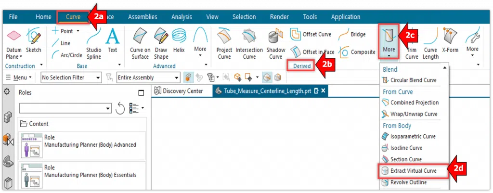Select the Text curve tool
493x193 pixels.
112,40
